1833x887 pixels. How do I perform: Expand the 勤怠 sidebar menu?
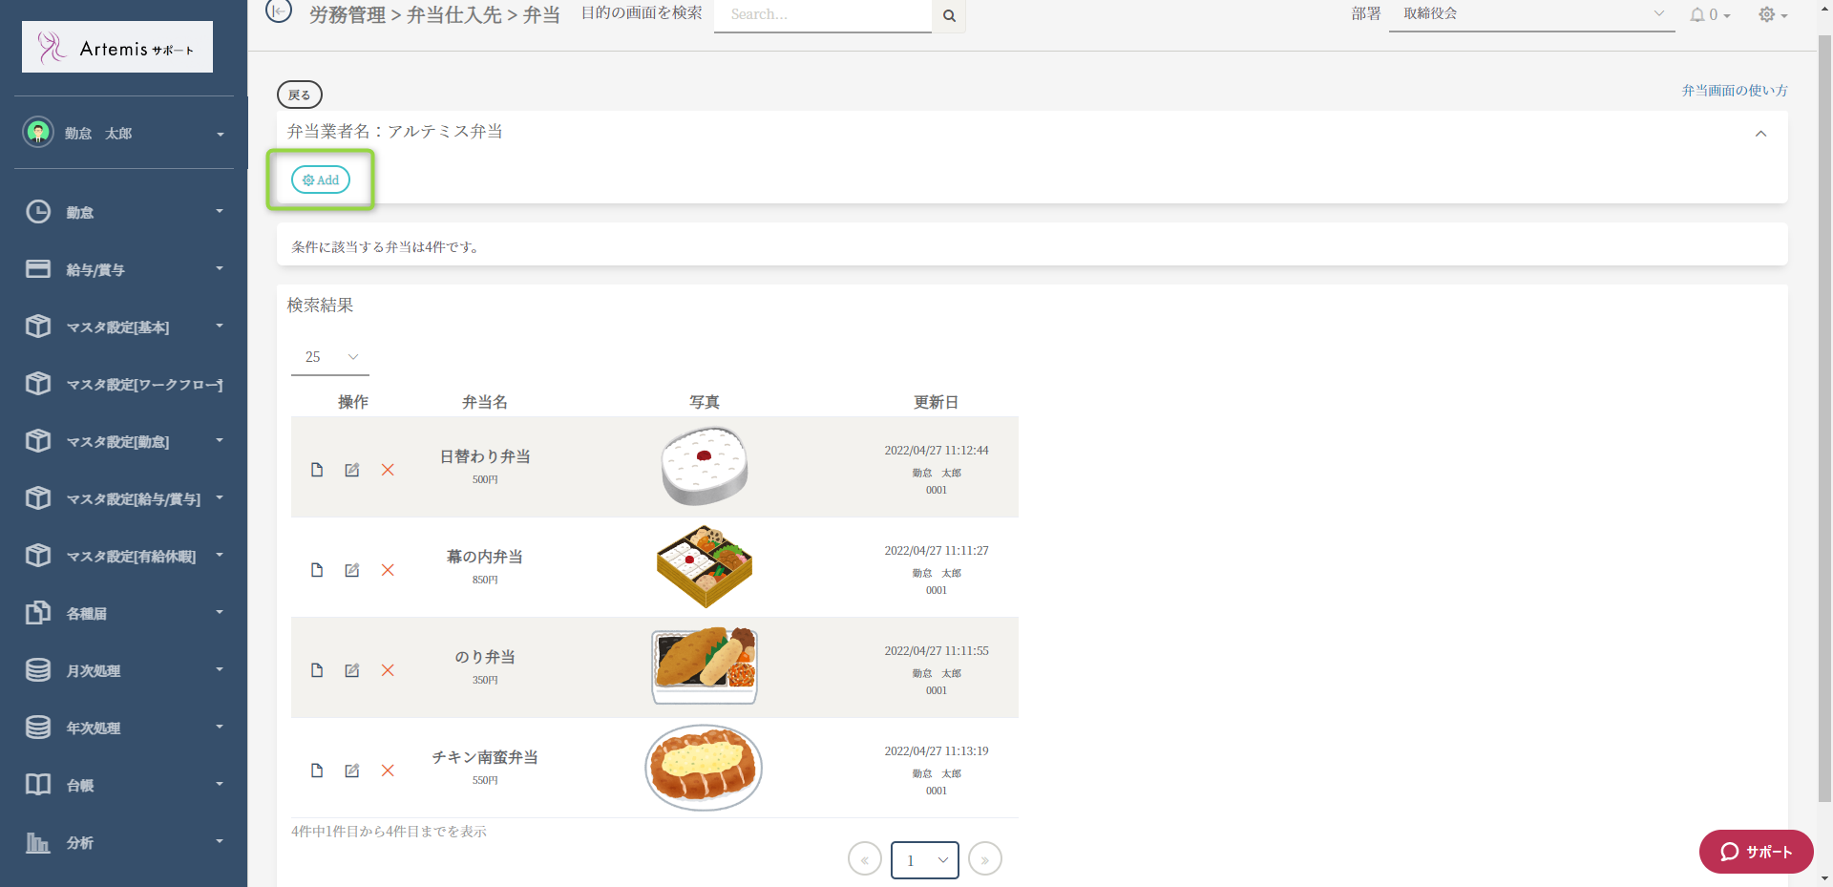pyautogui.click(x=124, y=212)
